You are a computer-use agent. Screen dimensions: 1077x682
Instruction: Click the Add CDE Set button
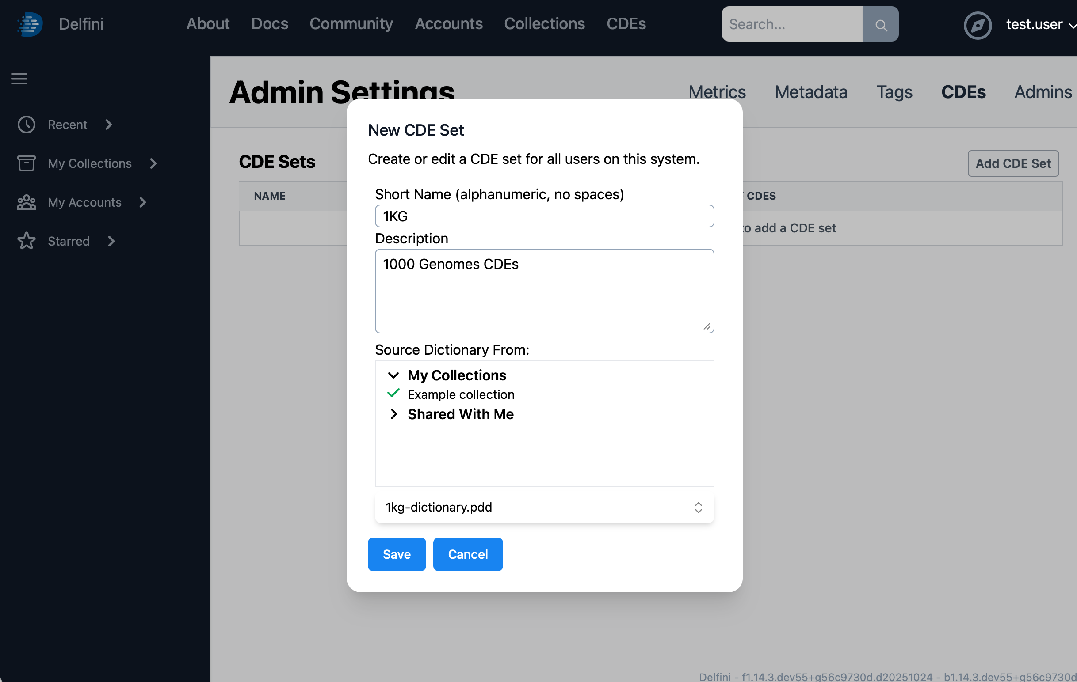[x=1013, y=163]
